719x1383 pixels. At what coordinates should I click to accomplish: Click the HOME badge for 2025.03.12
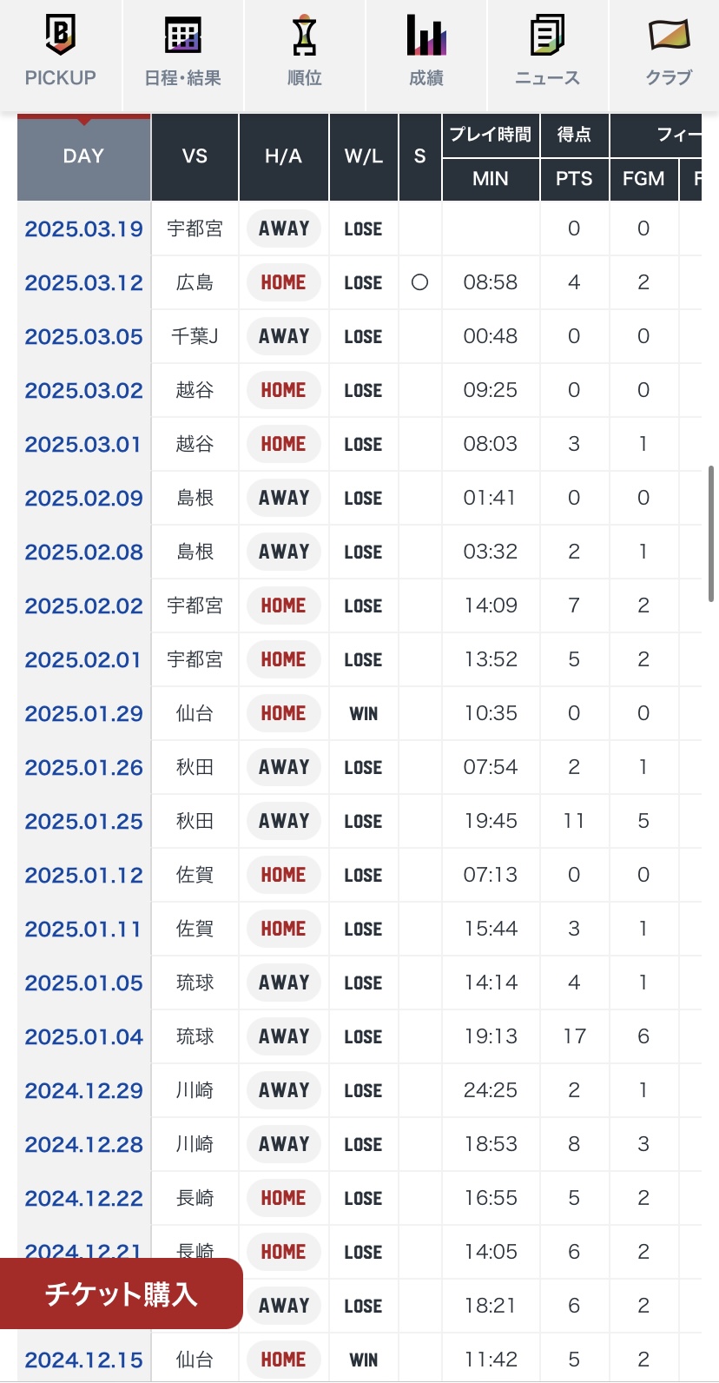(x=283, y=283)
